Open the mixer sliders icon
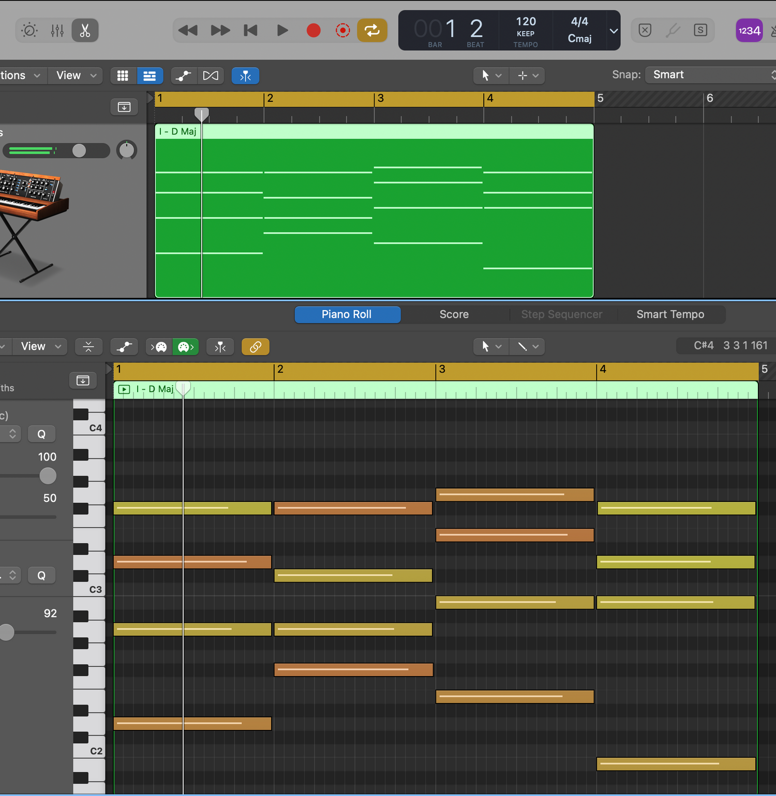 (x=57, y=30)
